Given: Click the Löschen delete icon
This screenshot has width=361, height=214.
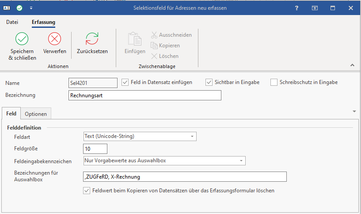Looking at the screenshot, I should 154,56.
